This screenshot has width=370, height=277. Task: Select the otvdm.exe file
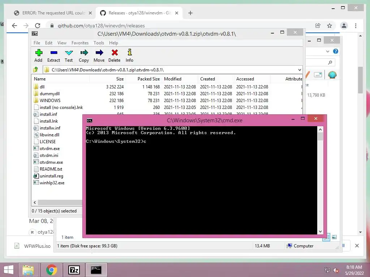coord(50,148)
